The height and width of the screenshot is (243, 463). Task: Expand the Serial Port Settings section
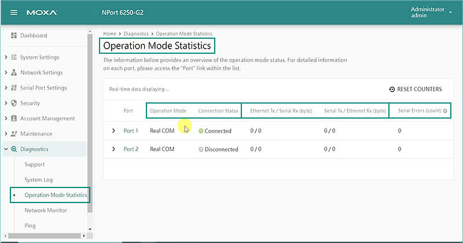click(x=6, y=88)
